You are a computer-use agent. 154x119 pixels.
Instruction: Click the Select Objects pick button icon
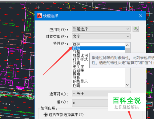(x=136, y=29)
